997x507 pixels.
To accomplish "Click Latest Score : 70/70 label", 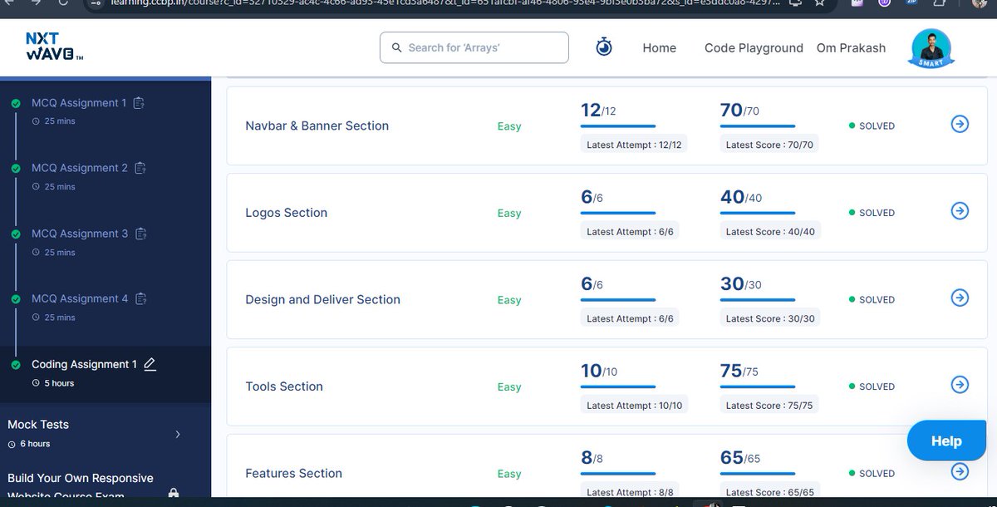I will coord(769,145).
